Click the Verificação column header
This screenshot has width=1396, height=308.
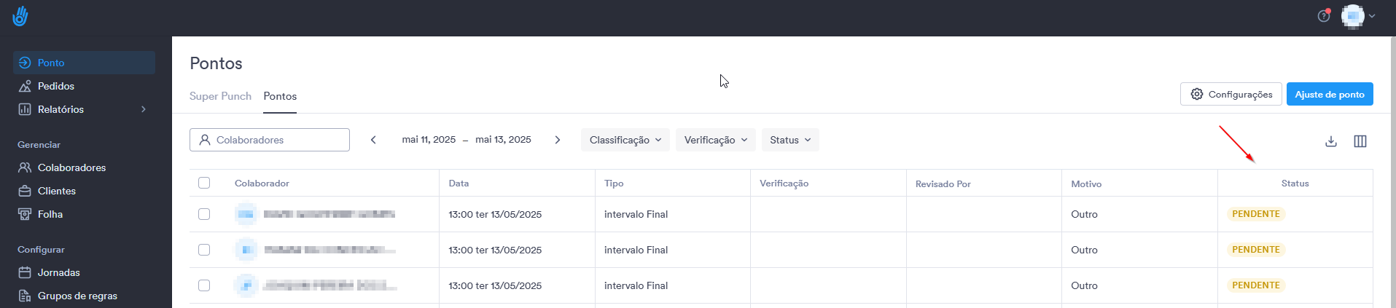[784, 183]
